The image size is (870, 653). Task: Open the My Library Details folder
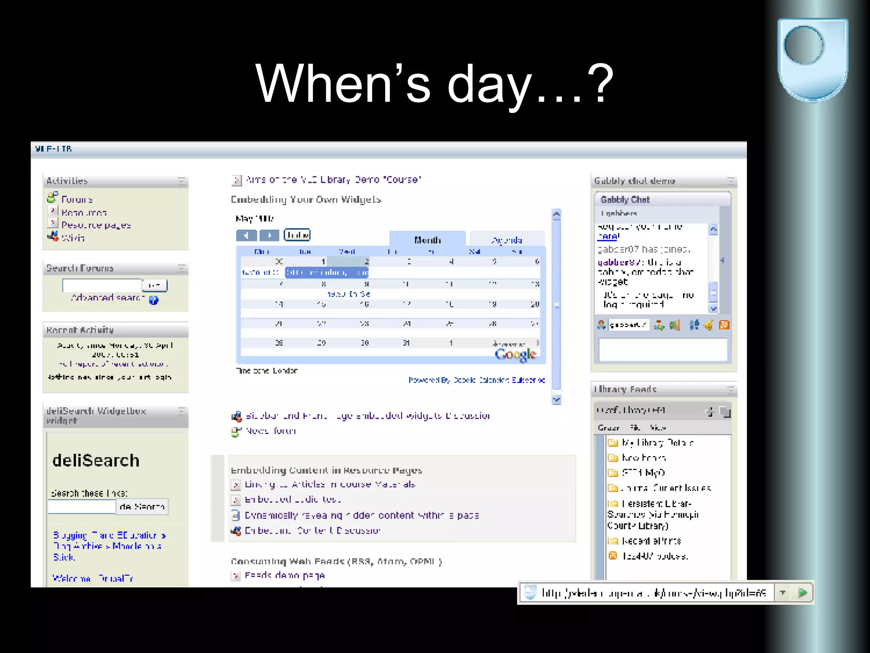pos(657,443)
